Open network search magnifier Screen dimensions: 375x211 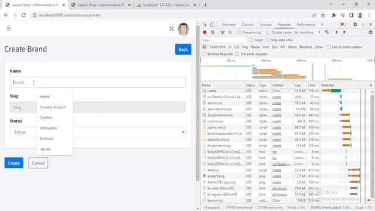click(230, 32)
